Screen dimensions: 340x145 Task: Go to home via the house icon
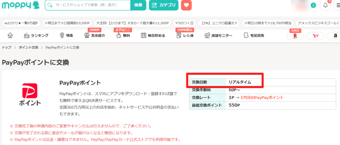[x=10, y=35]
